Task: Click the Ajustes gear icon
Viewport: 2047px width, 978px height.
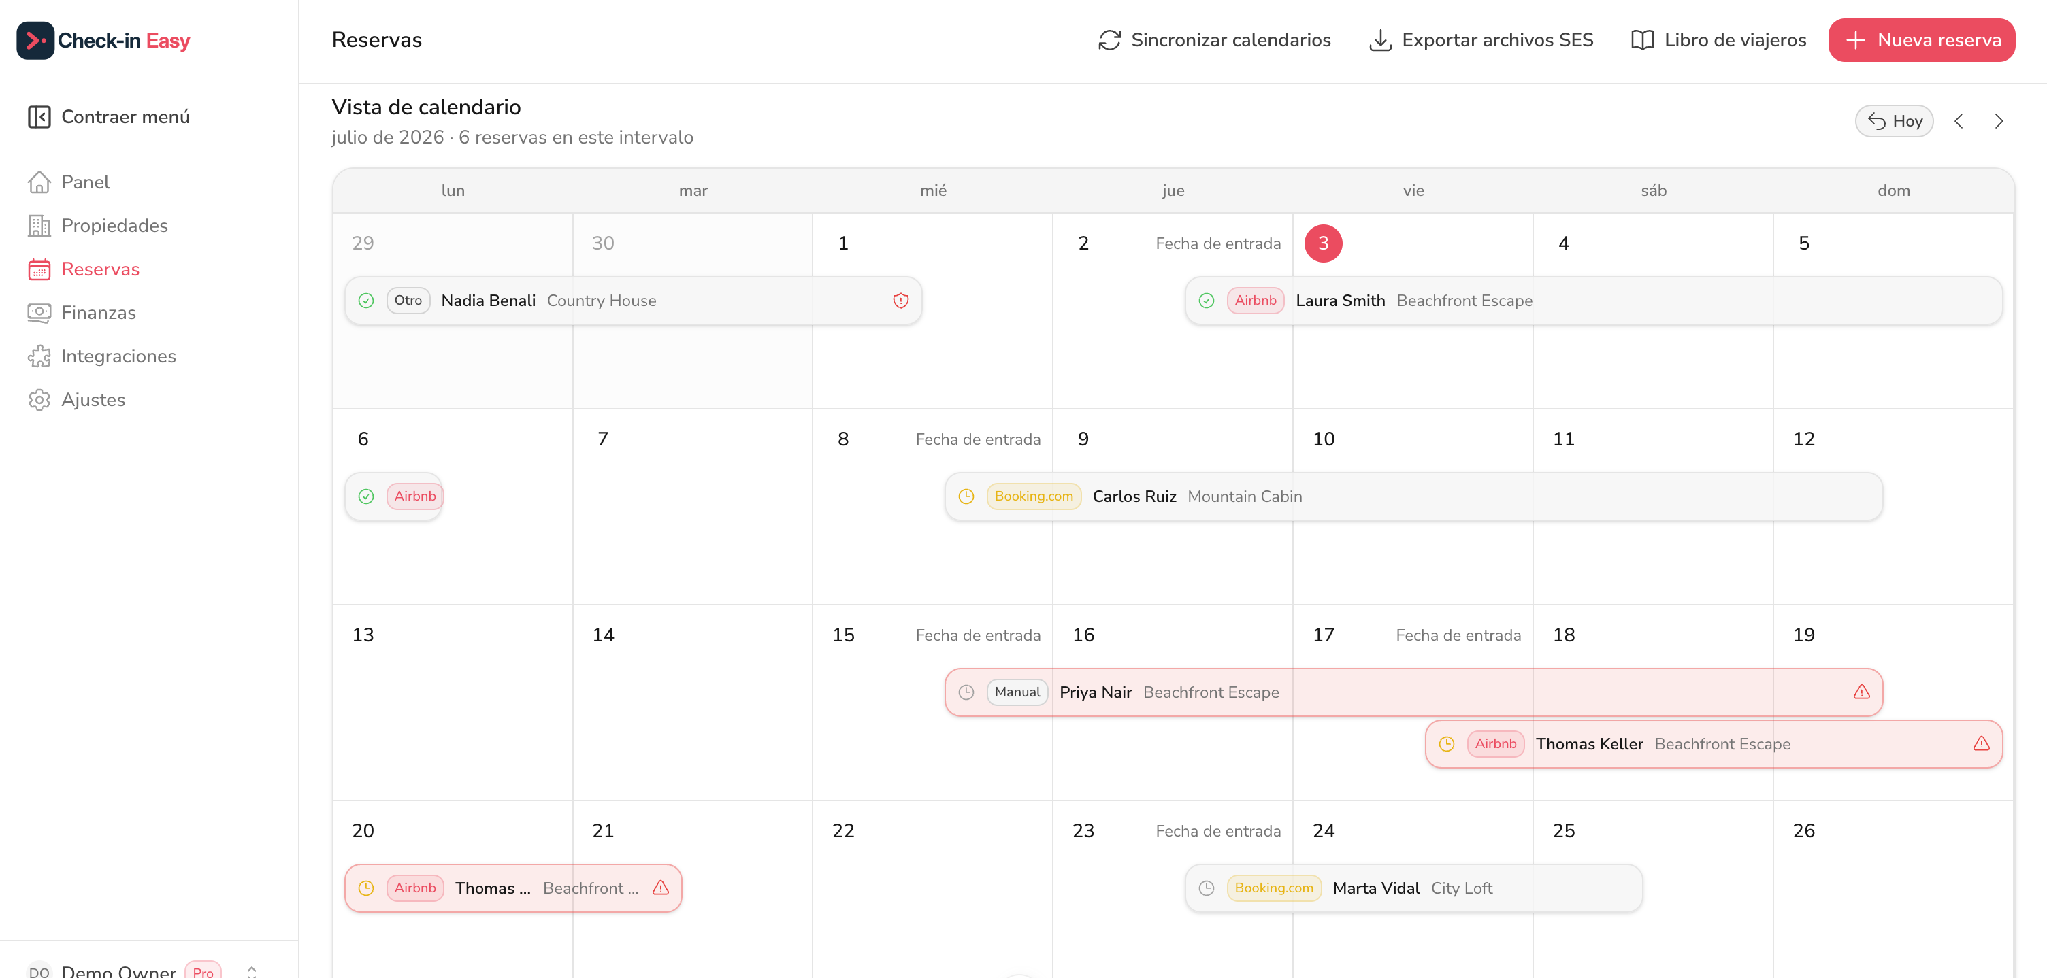Action: (39, 400)
